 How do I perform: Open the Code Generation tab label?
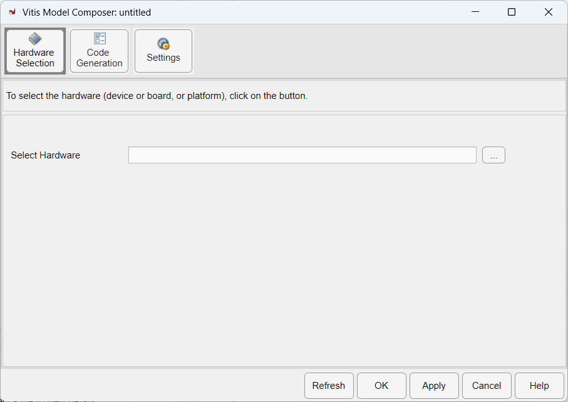click(99, 58)
